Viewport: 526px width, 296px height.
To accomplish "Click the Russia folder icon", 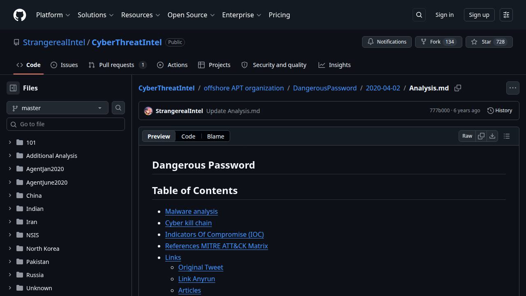I will (x=20, y=275).
